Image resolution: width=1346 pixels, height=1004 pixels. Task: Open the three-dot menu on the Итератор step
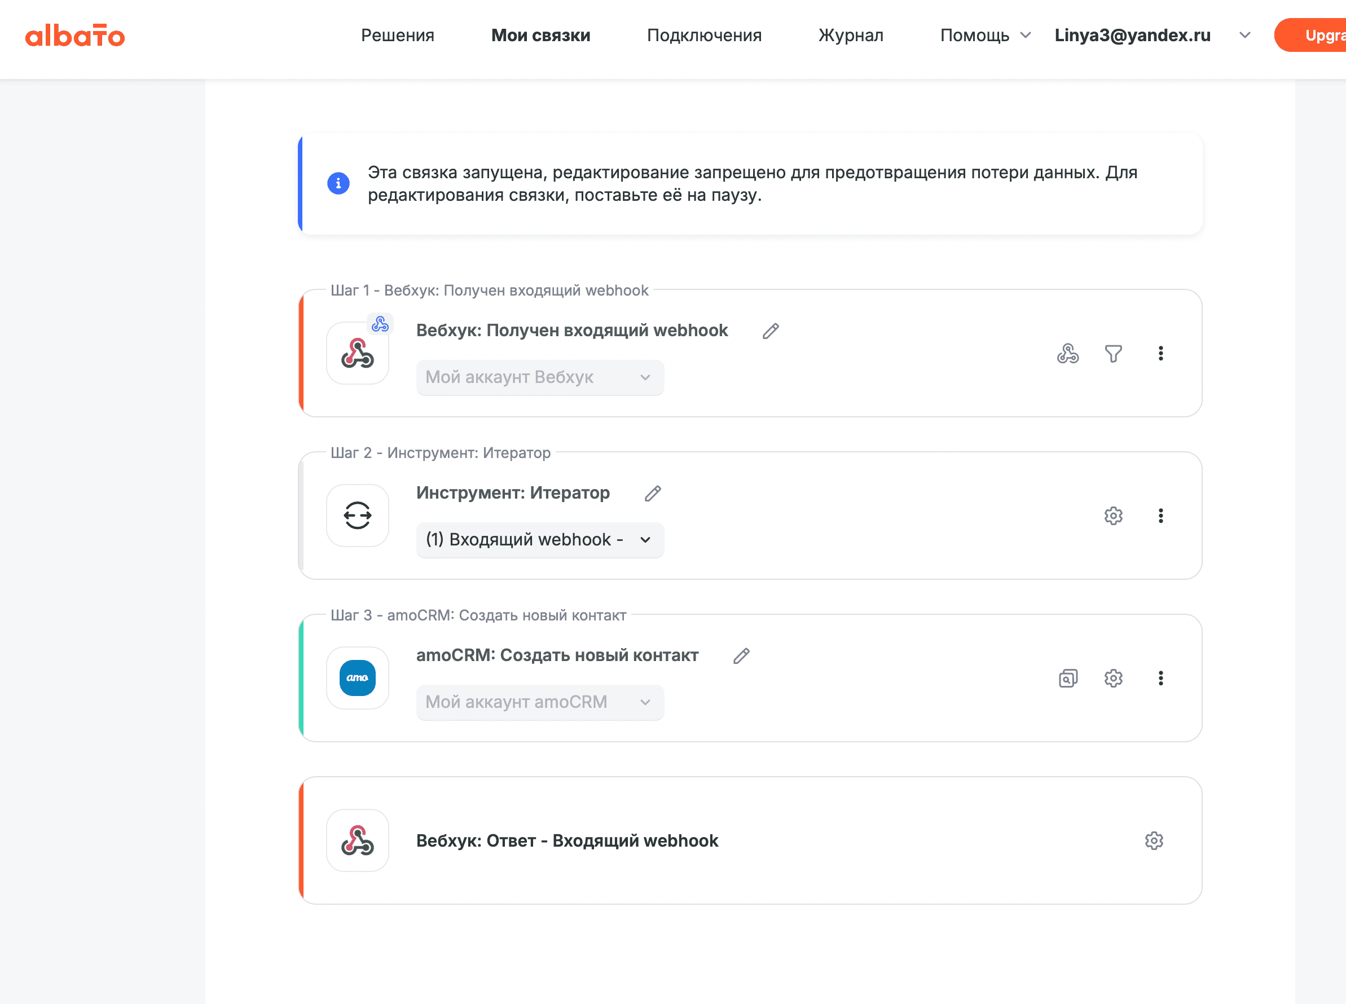tap(1162, 516)
